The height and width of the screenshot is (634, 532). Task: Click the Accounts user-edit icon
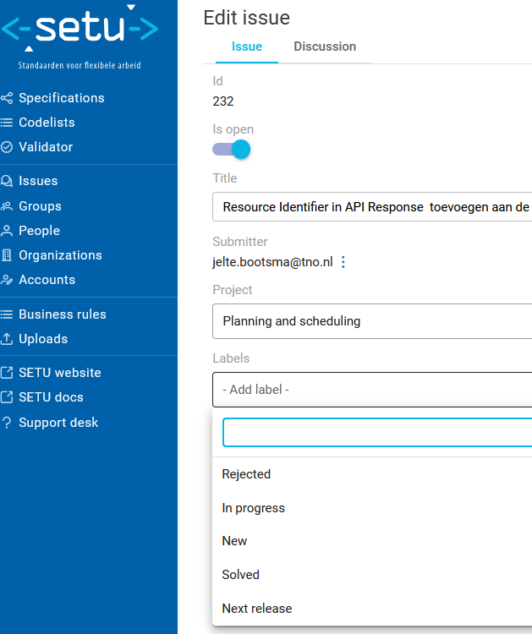7,280
